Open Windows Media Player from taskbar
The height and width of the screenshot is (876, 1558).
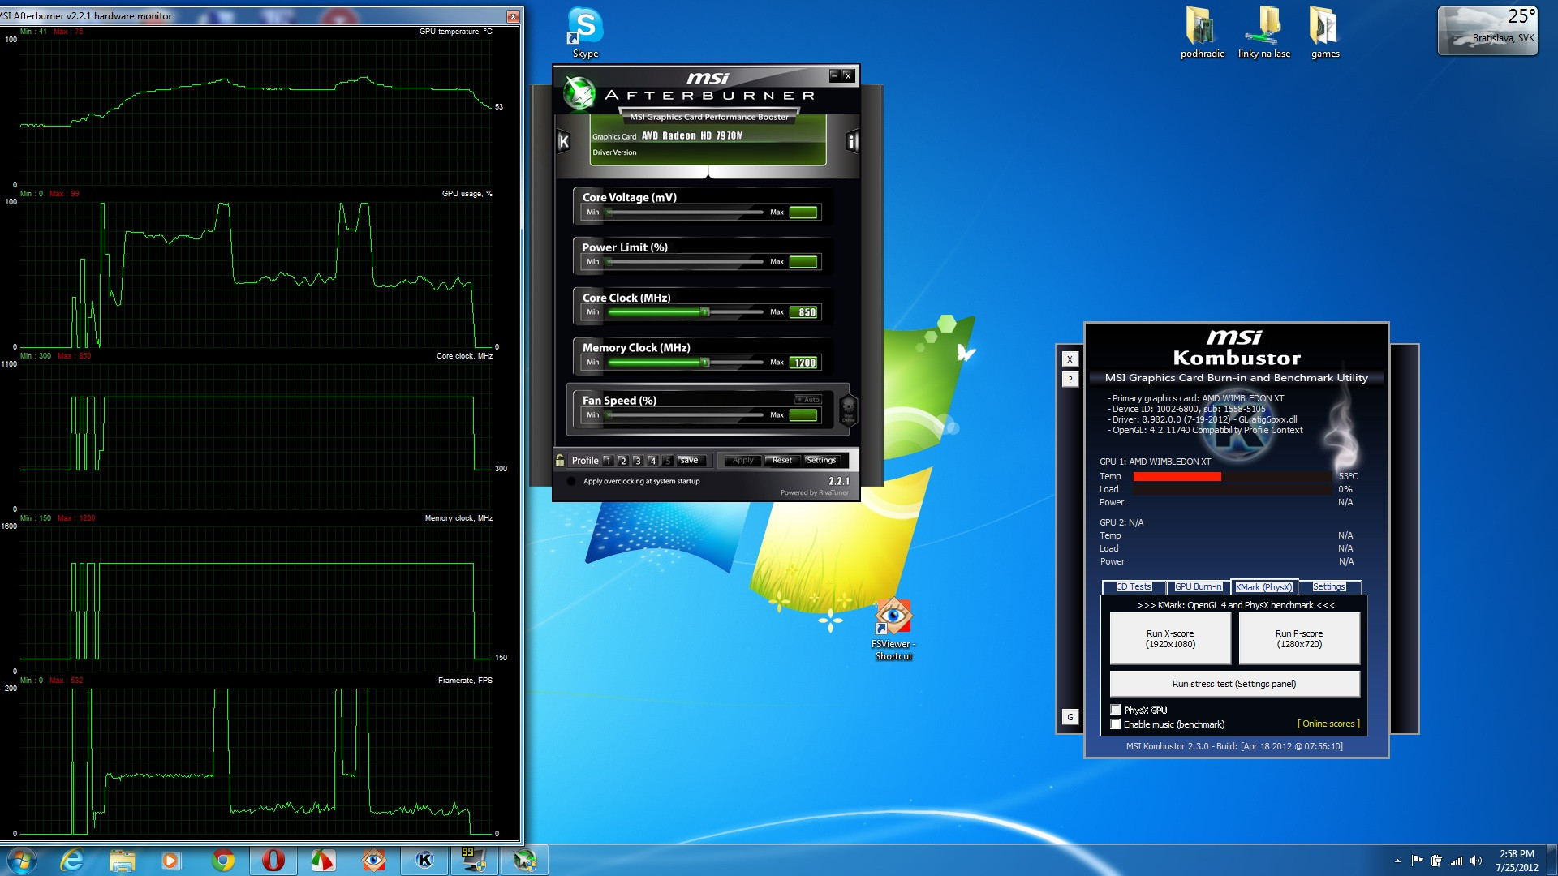point(170,860)
